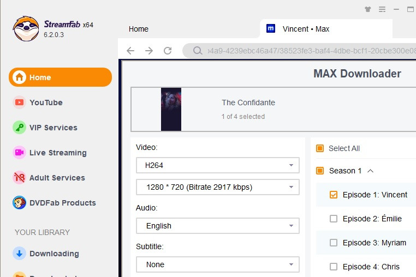This screenshot has height=277, width=416.
Task: Click the Live Streaming camera icon
Action: (x=19, y=153)
